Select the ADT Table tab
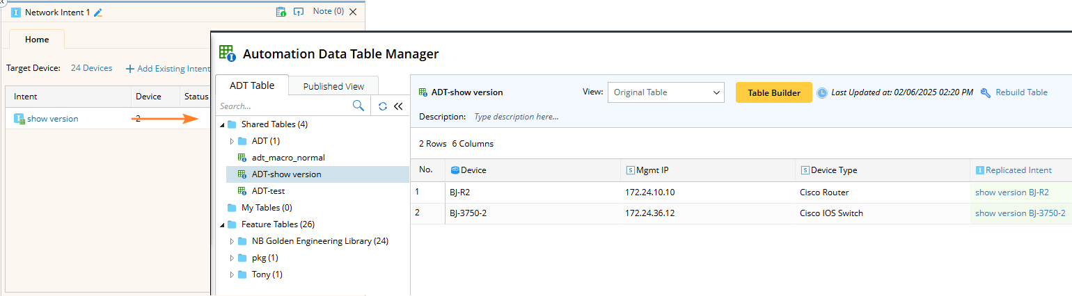Screen dimensions: 1072x296 (x=252, y=85)
